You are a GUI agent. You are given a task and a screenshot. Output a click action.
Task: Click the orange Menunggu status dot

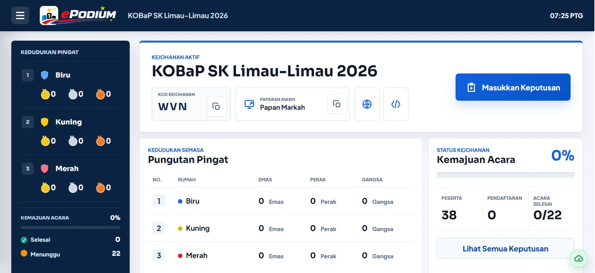[x=24, y=254]
